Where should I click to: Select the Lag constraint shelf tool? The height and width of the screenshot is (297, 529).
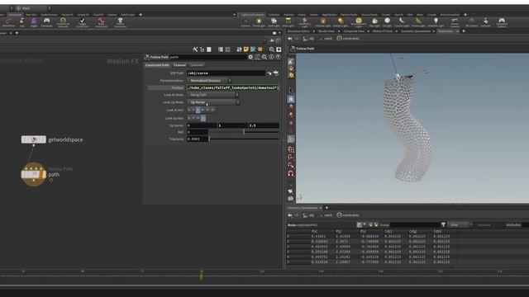(x=21, y=22)
